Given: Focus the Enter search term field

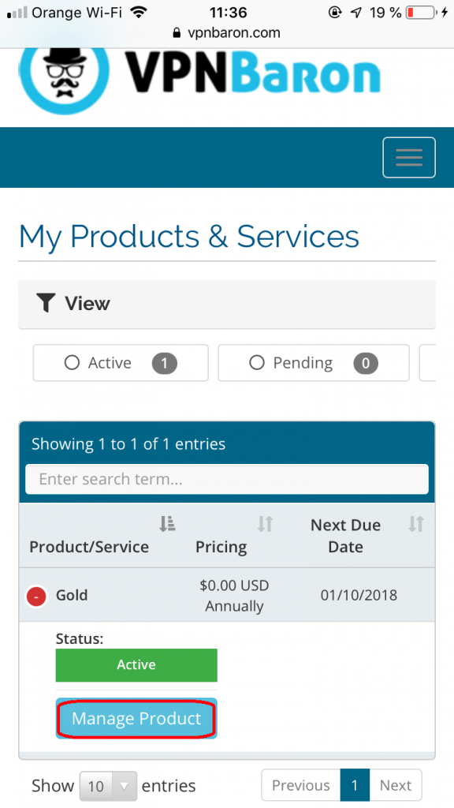Looking at the screenshot, I should pyautogui.click(x=227, y=479).
